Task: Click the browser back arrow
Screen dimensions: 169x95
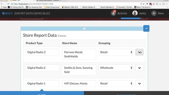Action: pyautogui.click(x=2, y=4)
